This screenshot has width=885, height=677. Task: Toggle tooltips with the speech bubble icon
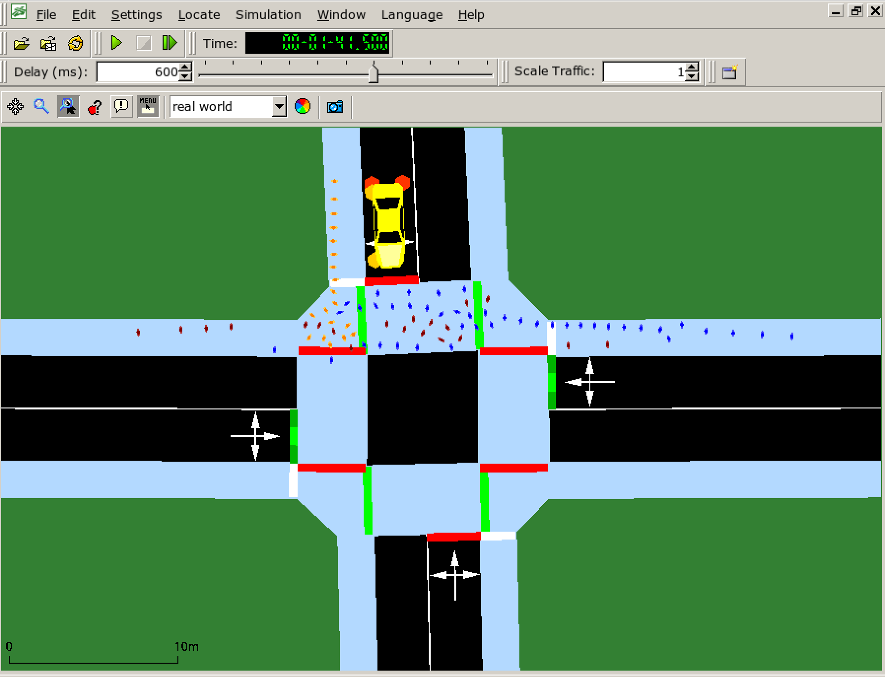[x=121, y=106]
